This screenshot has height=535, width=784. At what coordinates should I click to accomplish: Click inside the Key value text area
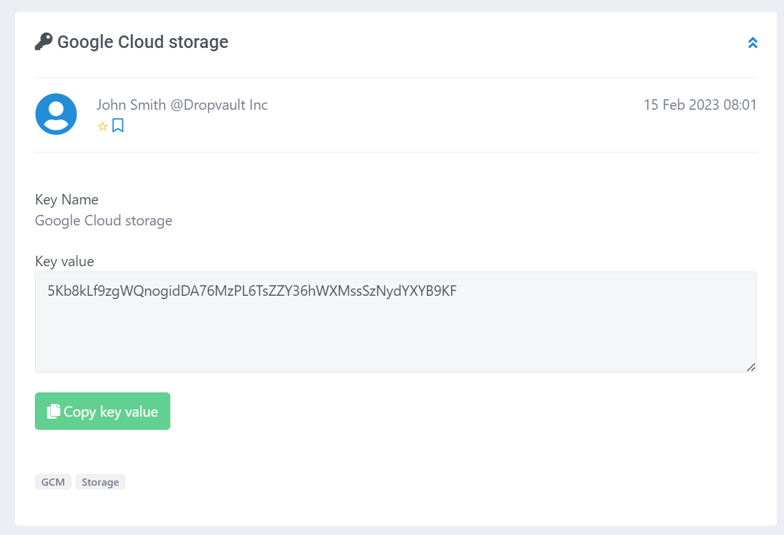pos(395,321)
